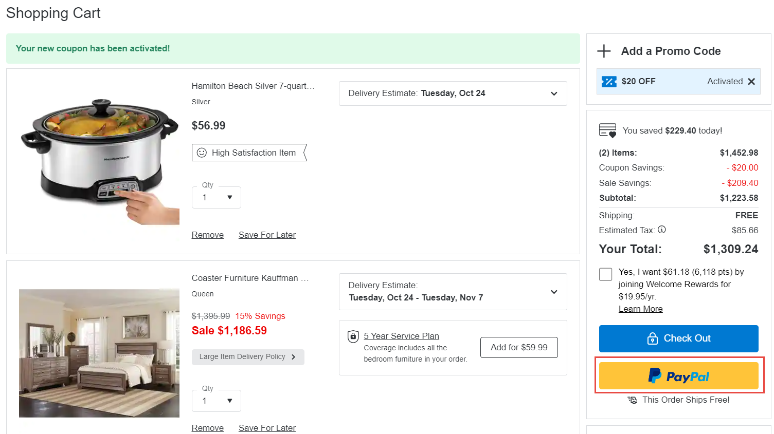The height and width of the screenshot is (434, 774).
Task: Click the smiley High Satisfaction Item badge
Action: (249, 153)
